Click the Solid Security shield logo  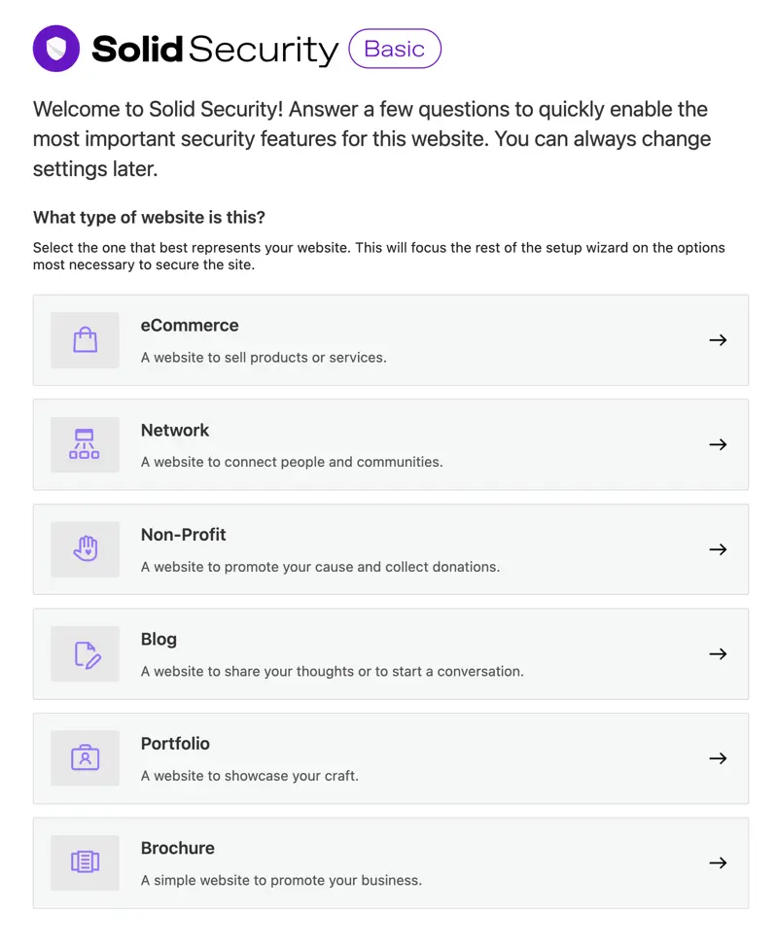54,48
